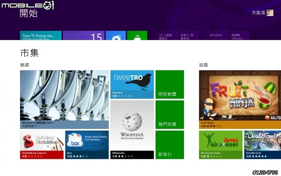Open the Box app tile
The image size is (281, 176).
pyautogui.click(x=87, y=145)
